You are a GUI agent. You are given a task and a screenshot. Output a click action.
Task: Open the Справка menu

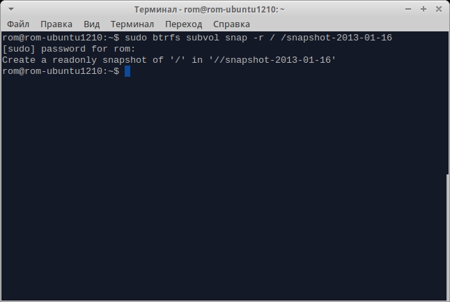click(x=231, y=24)
